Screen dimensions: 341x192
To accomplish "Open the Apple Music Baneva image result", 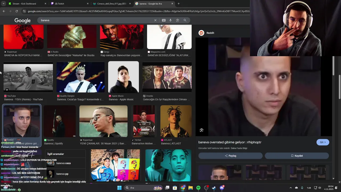I will tap(124, 77).
